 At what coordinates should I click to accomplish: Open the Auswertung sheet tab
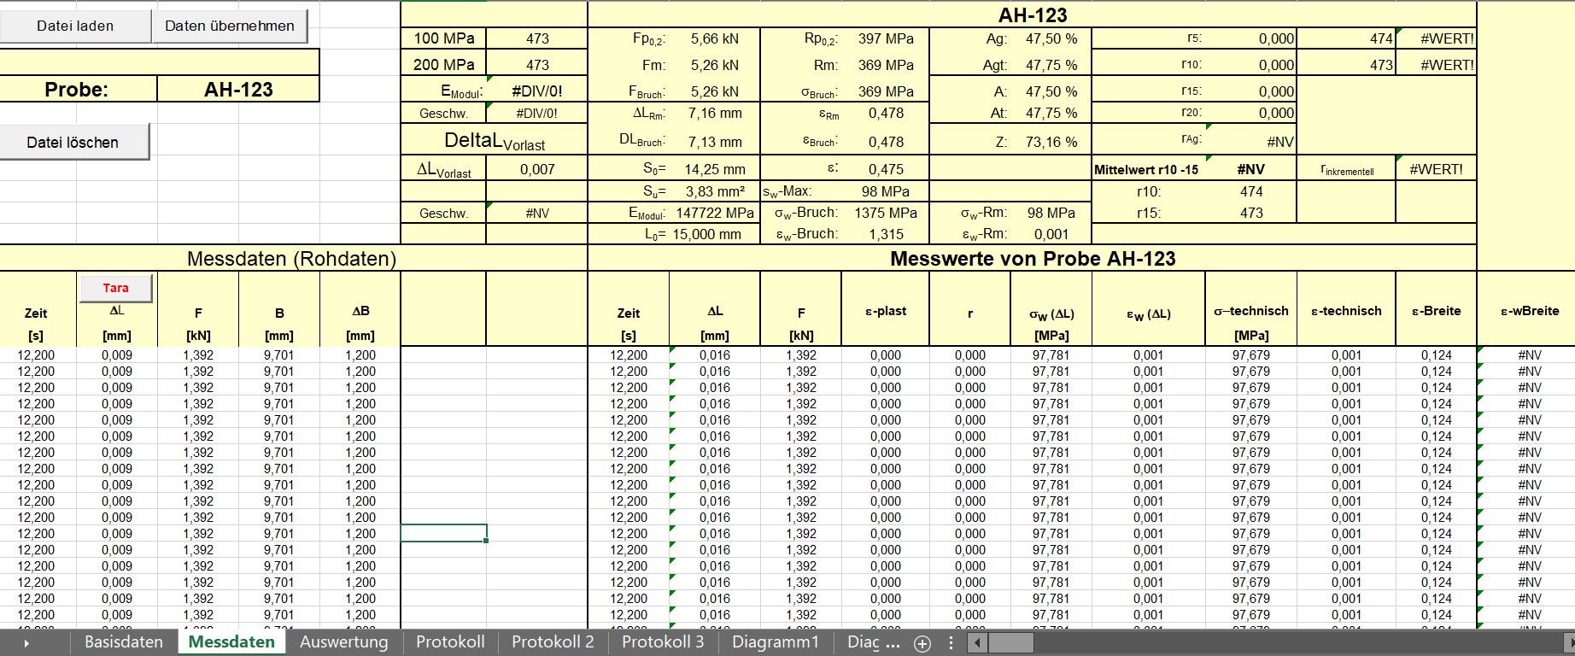pos(344,642)
